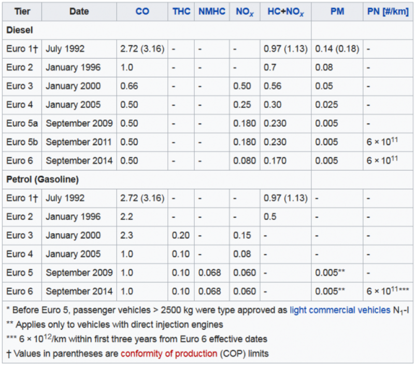Open the CO column header link
The image size is (415, 365).
142,11
